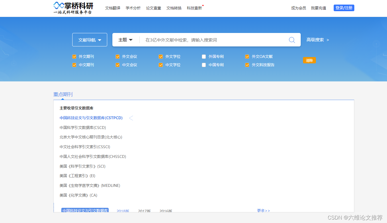Select 中国人文社会科学引文数据库(CHSSCD) entry

pyautogui.click(x=93, y=157)
